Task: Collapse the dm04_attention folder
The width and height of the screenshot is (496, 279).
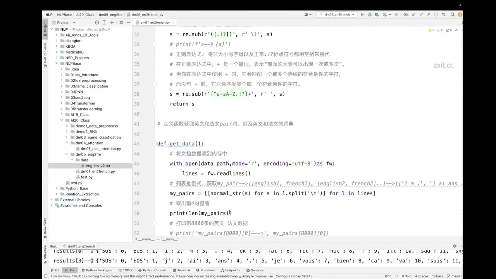Action: pos(67,143)
